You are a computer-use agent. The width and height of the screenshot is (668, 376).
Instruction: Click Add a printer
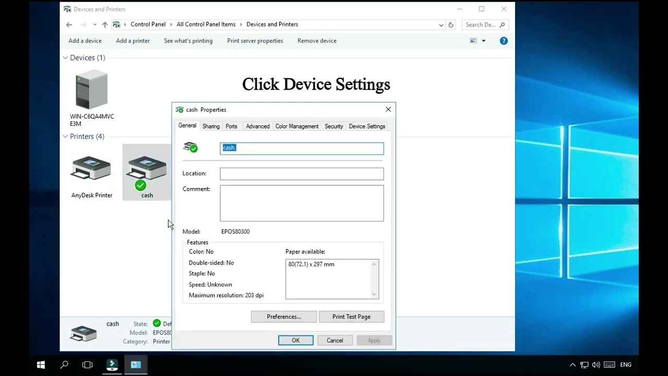[x=133, y=41]
